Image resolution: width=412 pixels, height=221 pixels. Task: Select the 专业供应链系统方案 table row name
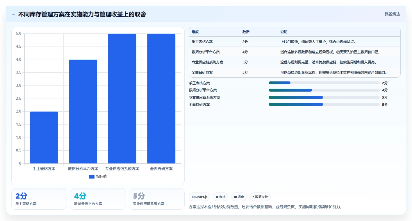pyautogui.click(x=208, y=62)
